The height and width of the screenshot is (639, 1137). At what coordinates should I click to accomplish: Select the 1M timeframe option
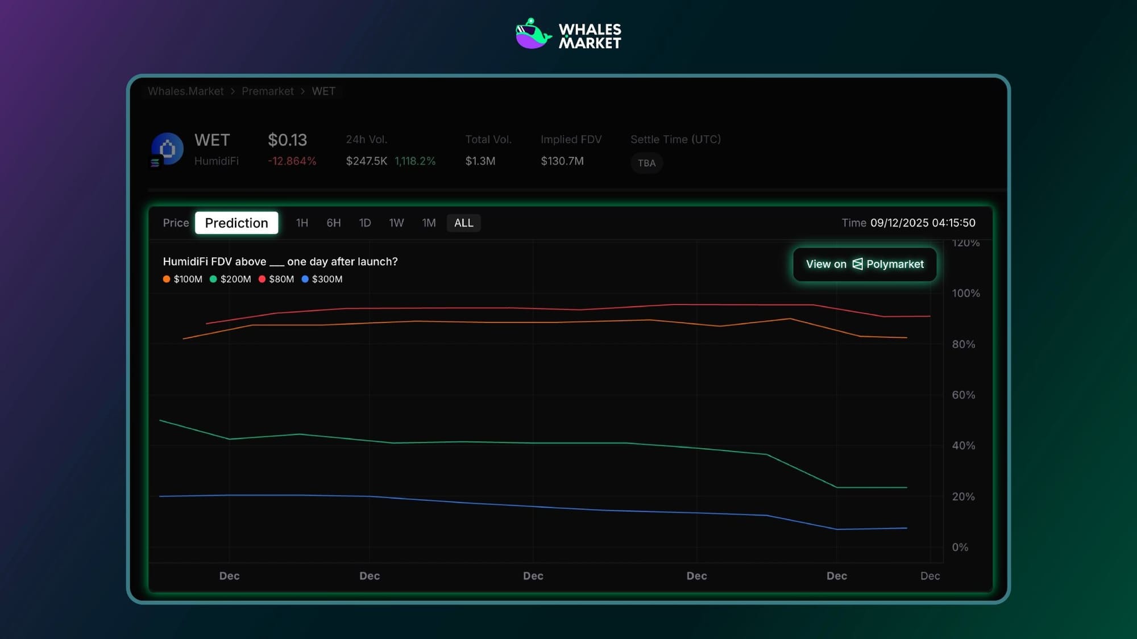428,223
